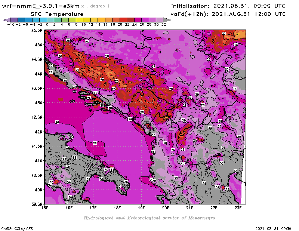The height and width of the screenshot is (231, 299).
Task: Click the 15E longitude label
Action: pyautogui.click(x=45, y=208)
